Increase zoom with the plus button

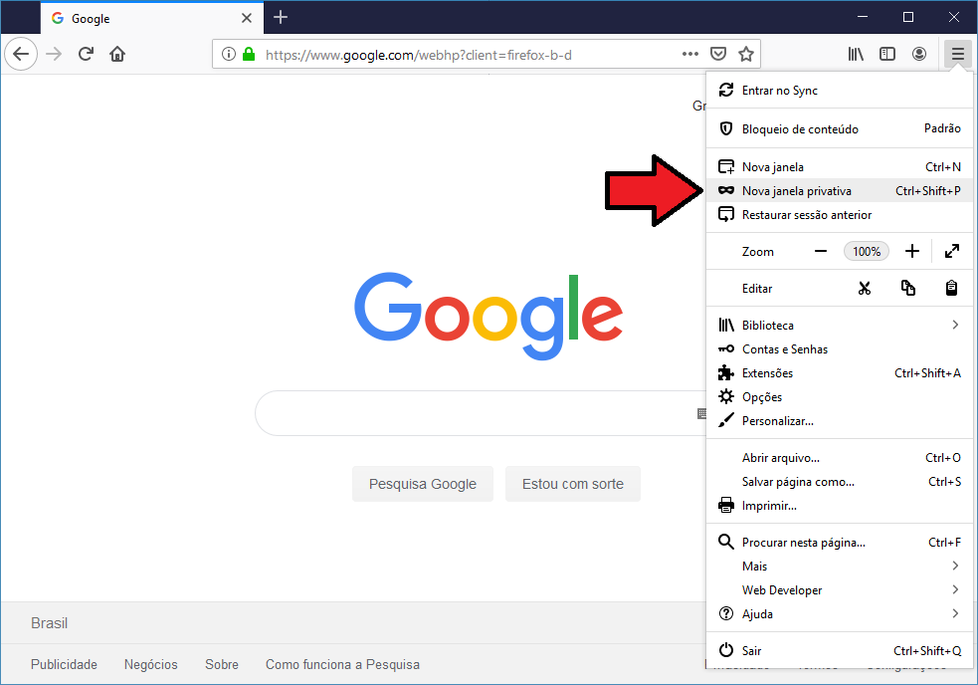coord(912,251)
